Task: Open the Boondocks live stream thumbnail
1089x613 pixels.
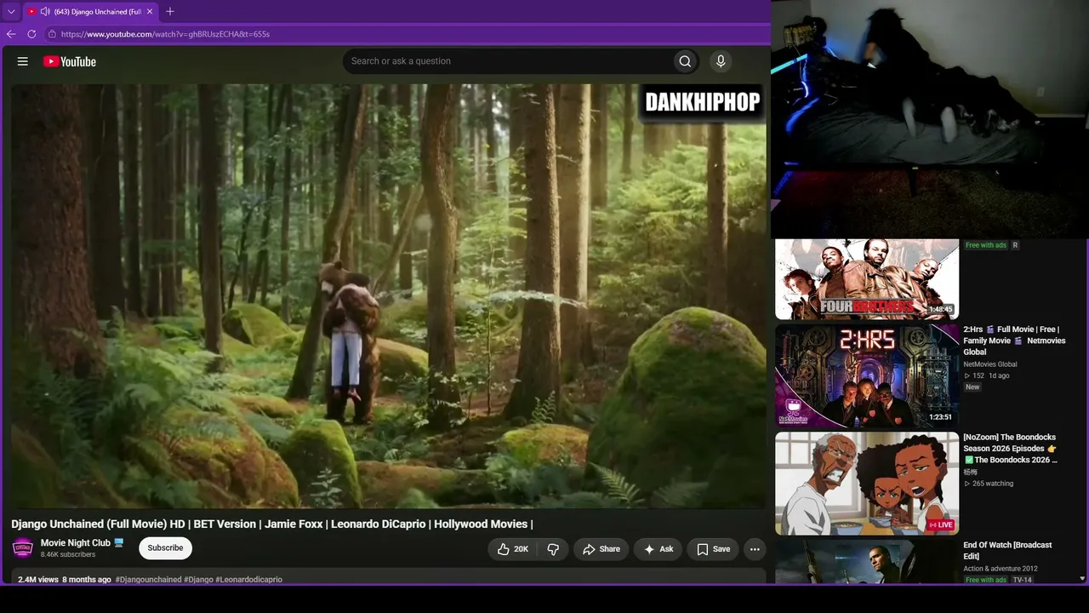Action: 867,484
